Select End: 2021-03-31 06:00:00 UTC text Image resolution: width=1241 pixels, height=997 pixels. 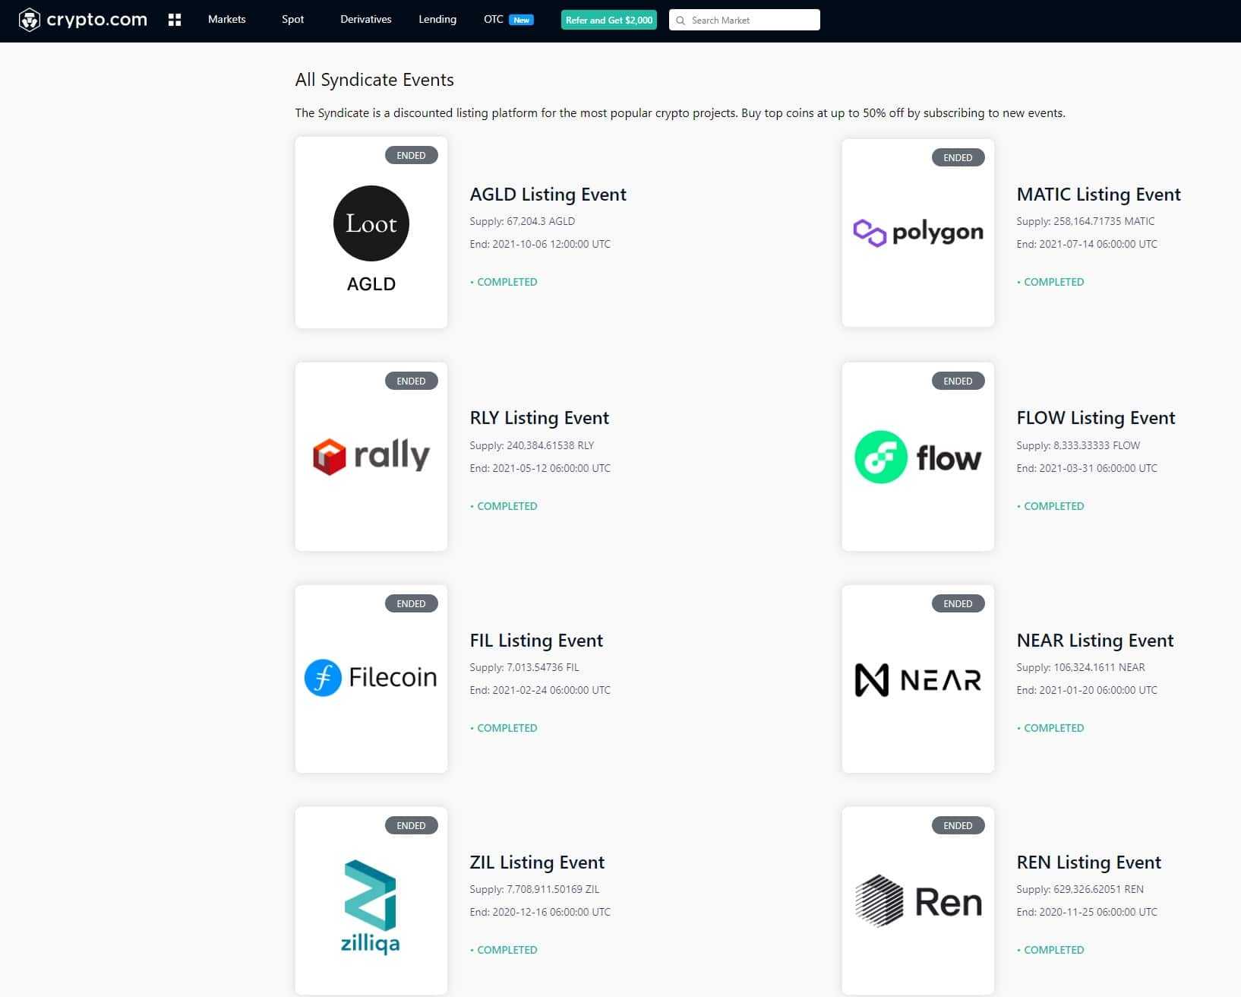pyautogui.click(x=1087, y=468)
